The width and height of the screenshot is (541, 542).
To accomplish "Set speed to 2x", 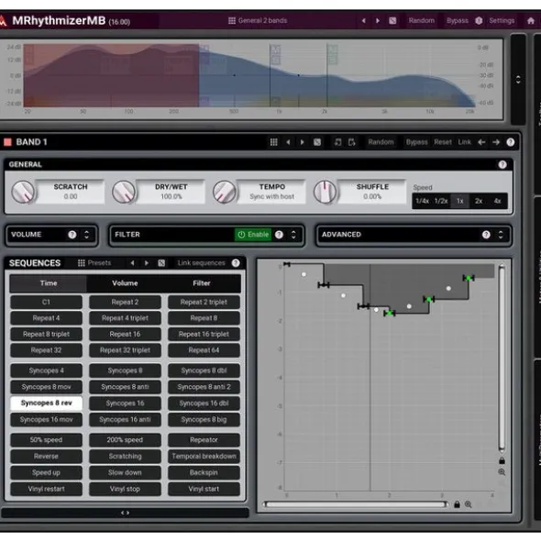I will pos(479,201).
